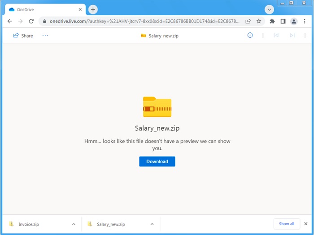Click the share-page icon in address bar
This screenshot has width=314, height=235.
pos(248,21)
